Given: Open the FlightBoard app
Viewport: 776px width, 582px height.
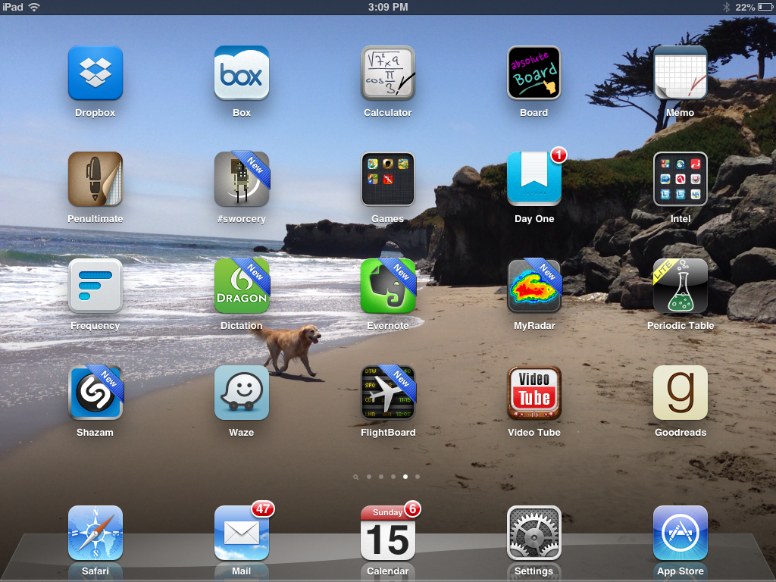Looking at the screenshot, I should (387, 393).
